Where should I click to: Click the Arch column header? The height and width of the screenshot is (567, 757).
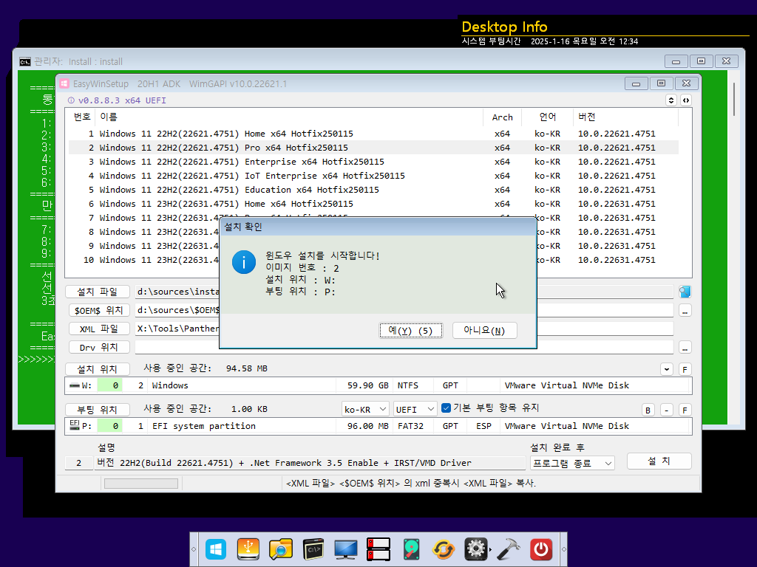502,117
